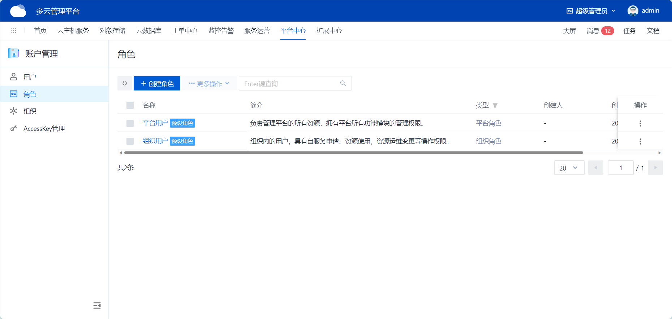This screenshot has width=672, height=319.
Task: Open the app grid launcher icon
Action: [14, 31]
